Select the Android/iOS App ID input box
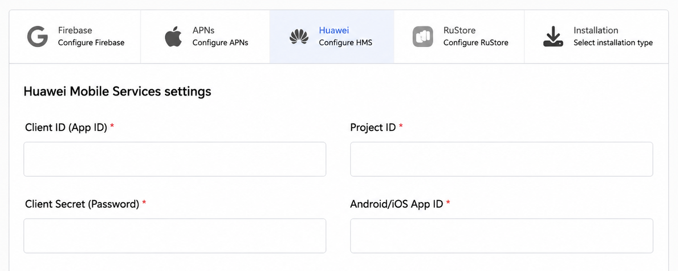Image resolution: width=678 pixels, height=271 pixels. [502, 236]
